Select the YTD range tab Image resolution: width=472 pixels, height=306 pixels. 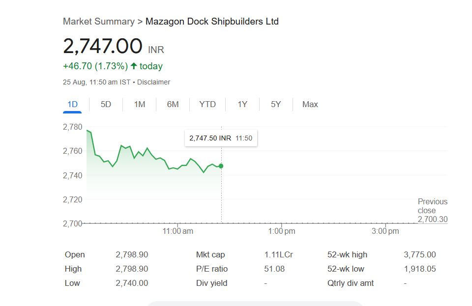point(207,104)
